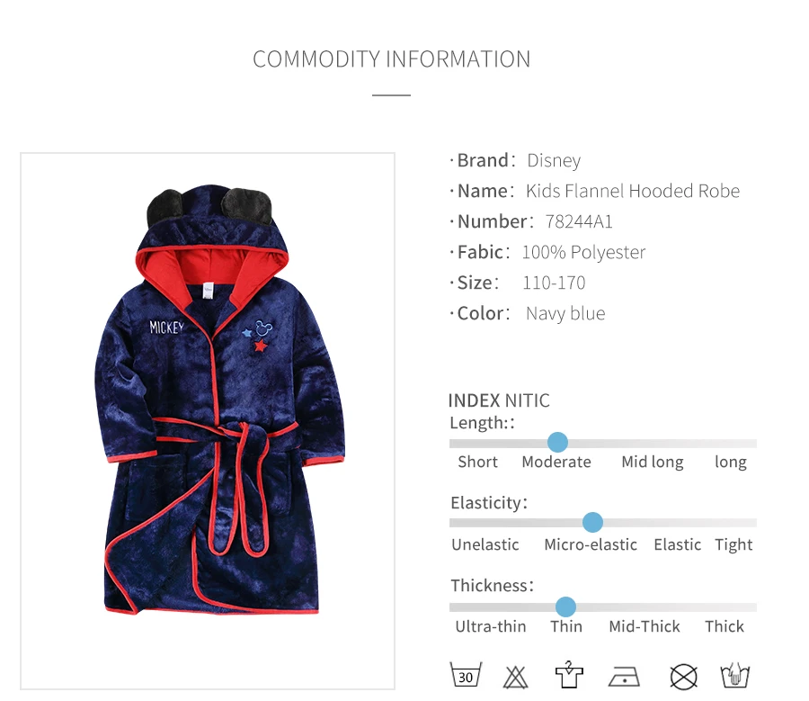Screen dimensions: 809x701
Task: Click the 'Kids Flannel Hooded Robe' name
Action: pos(633,191)
